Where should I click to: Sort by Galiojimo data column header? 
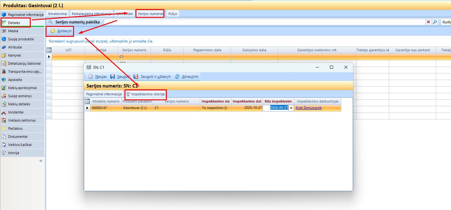pyautogui.click(x=254, y=50)
